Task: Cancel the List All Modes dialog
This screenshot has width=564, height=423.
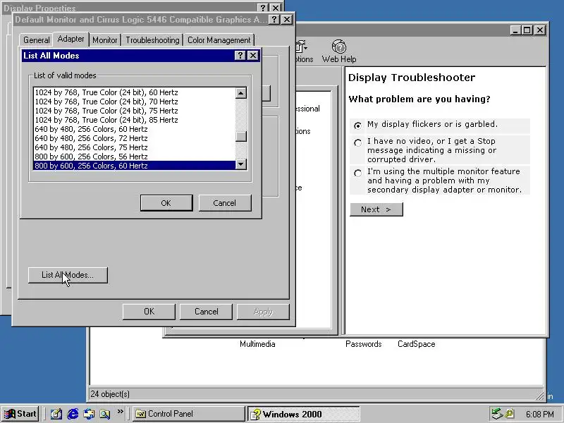Action: [224, 203]
